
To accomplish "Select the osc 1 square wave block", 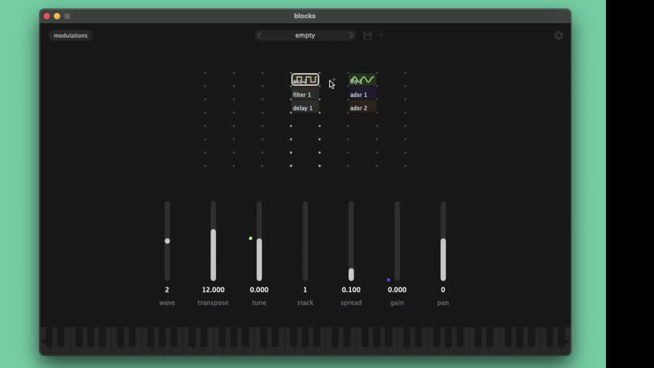I will [305, 80].
